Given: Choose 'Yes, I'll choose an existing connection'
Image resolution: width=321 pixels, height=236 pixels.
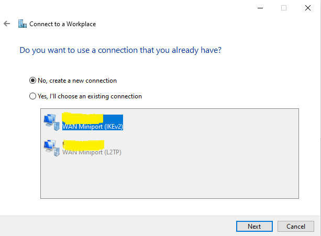Looking at the screenshot, I should tap(32, 96).
